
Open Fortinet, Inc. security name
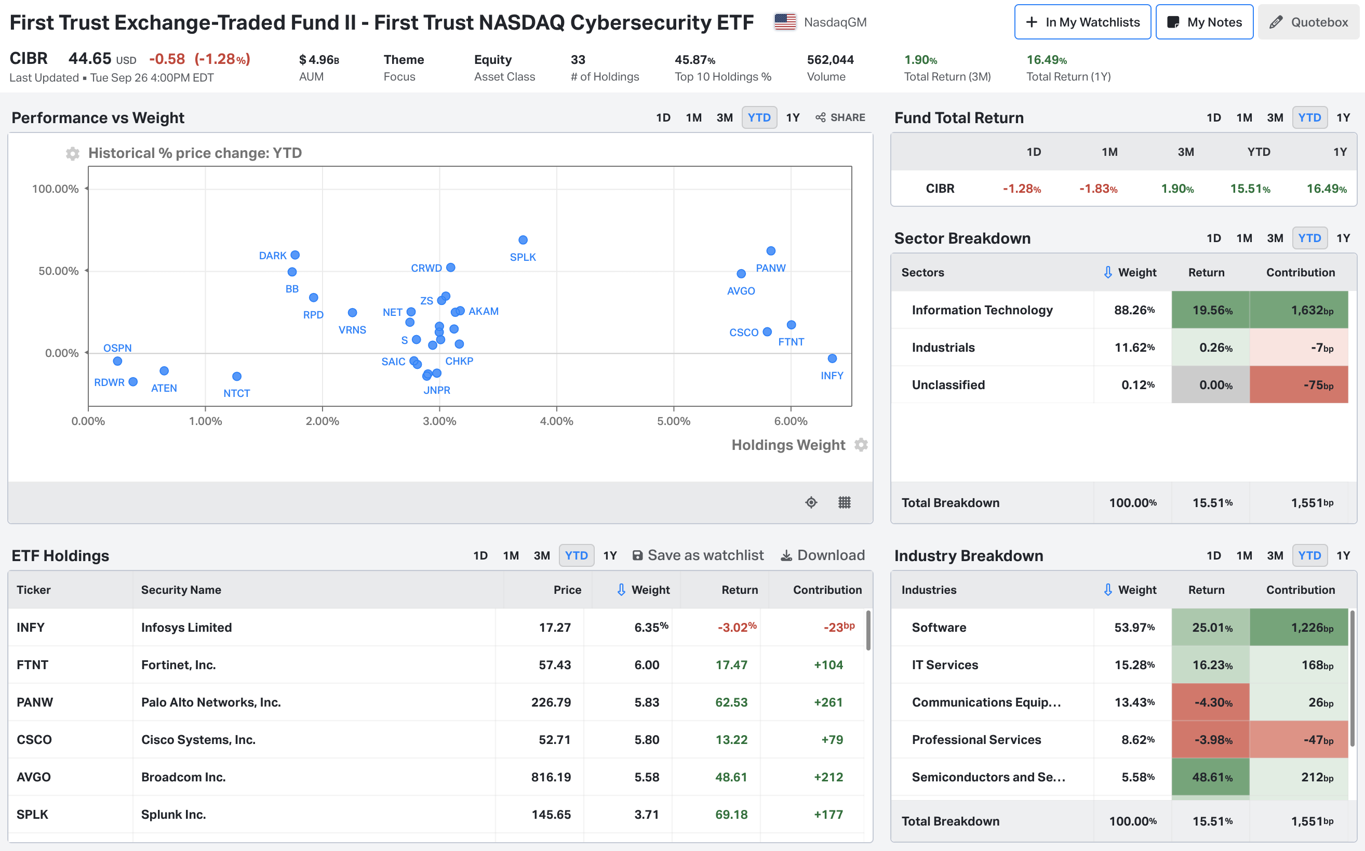[178, 664]
